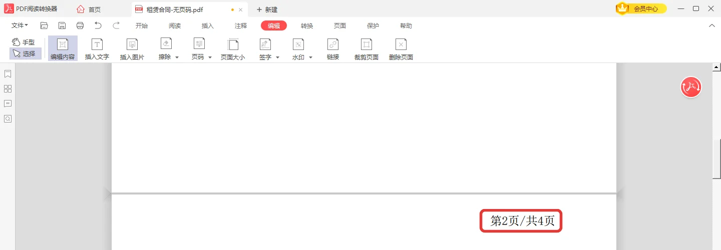The width and height of the screenshot is (721, 250).
Task: Click the Link (链接) tool
Action: 333,48
